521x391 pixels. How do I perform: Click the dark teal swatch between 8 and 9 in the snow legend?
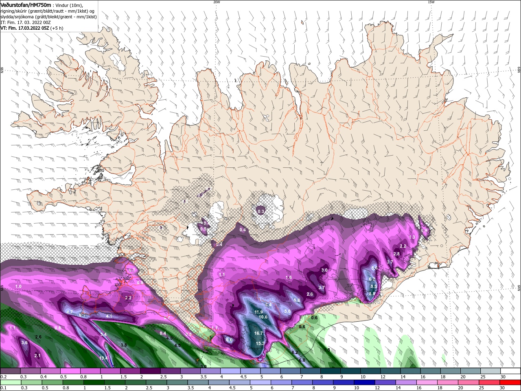(331, 371)
